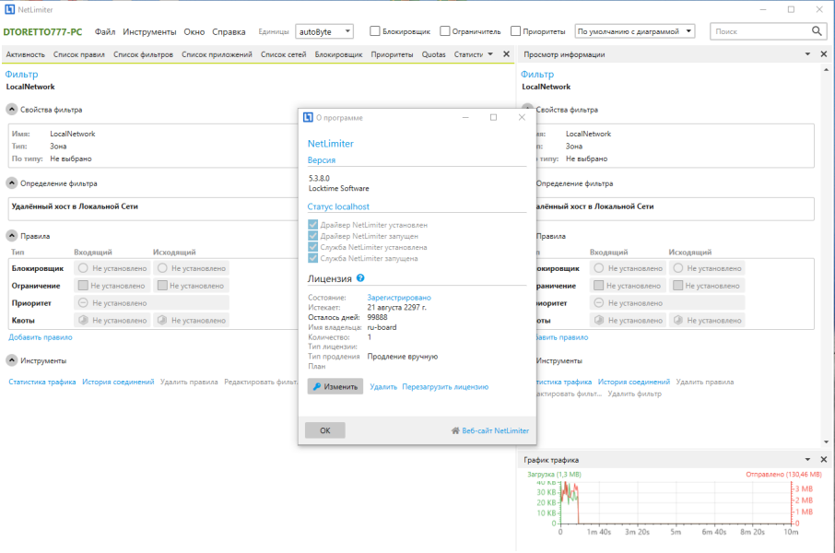Click the priority icon in info panel Приоритет row
The width and height of the screenshot is (835, 553).
[599, 303]
